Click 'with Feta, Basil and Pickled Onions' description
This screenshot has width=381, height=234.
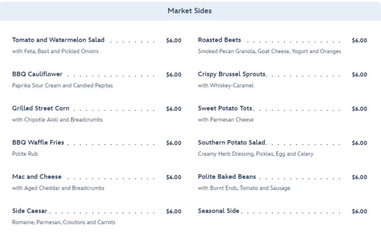tap(55, 52)
